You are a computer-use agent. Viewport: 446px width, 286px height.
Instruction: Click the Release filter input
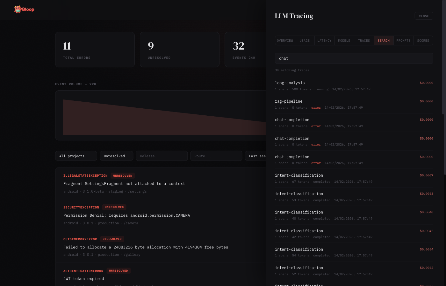(x=162, y=156)
